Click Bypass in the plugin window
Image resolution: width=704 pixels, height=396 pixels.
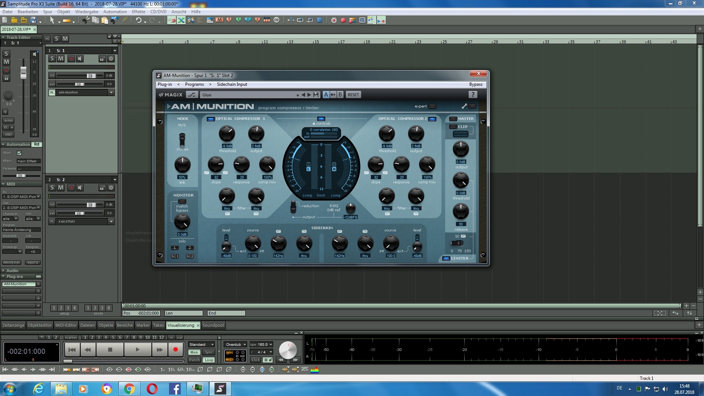(x=476, y=84)
